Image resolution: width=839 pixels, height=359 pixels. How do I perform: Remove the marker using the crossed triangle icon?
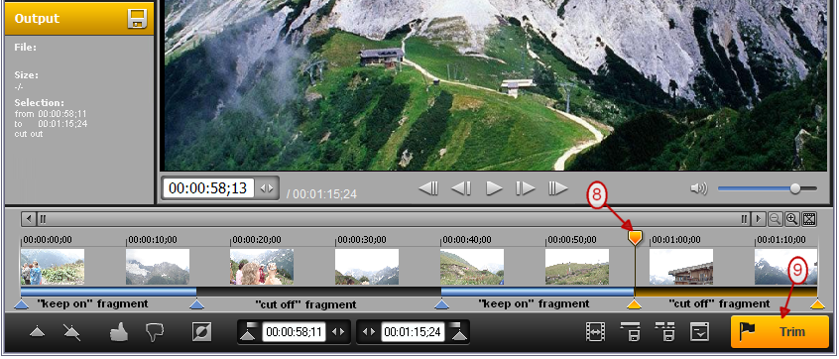point(71,331)
